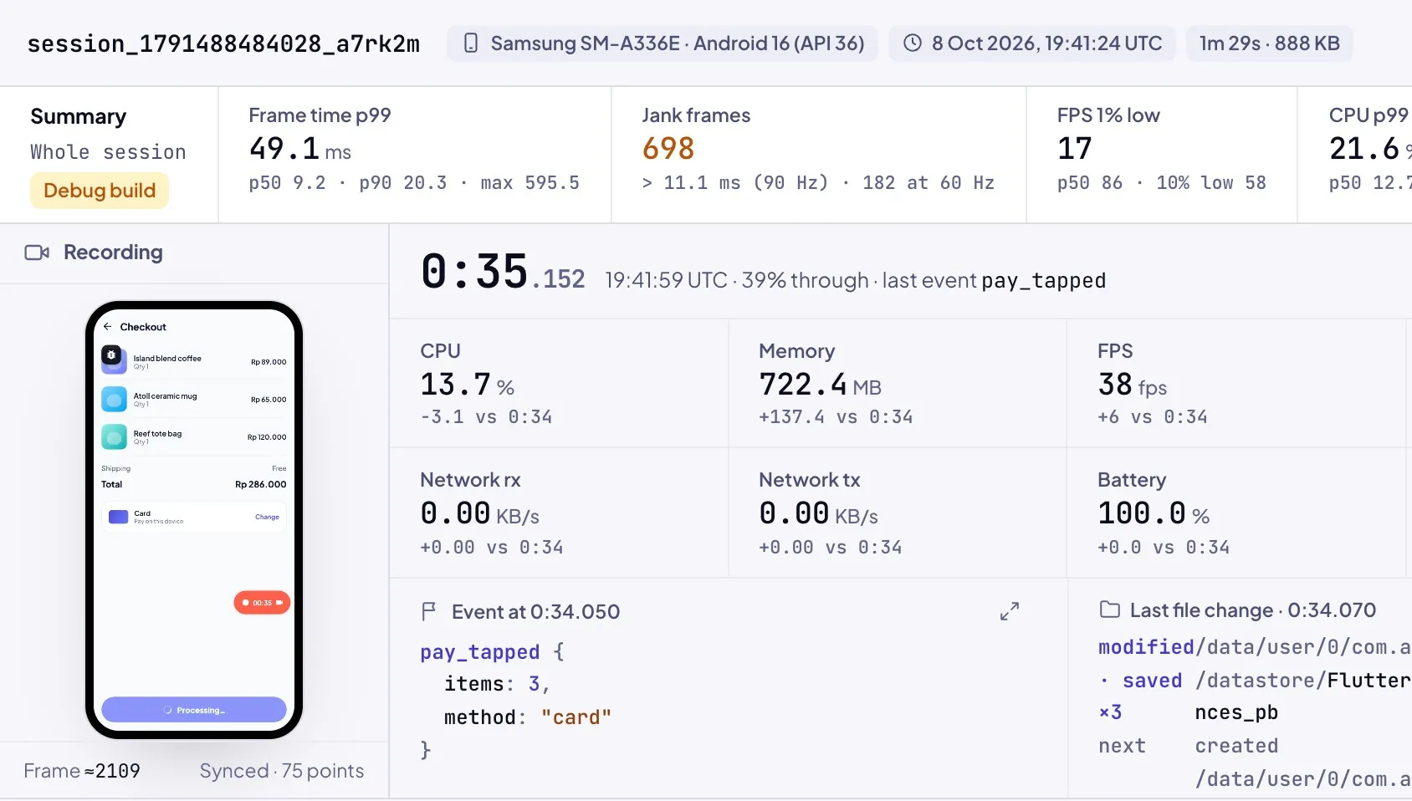Click the 1m 29s · 888 KB chip
This screenshot has width=1412, height=801.
(1270, 43)
